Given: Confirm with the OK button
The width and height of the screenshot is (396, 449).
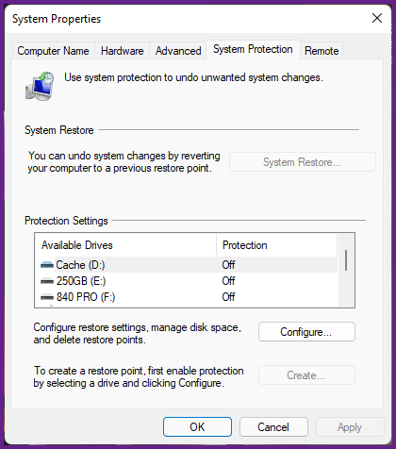Looking at the screenshot, I should point(197,427).
